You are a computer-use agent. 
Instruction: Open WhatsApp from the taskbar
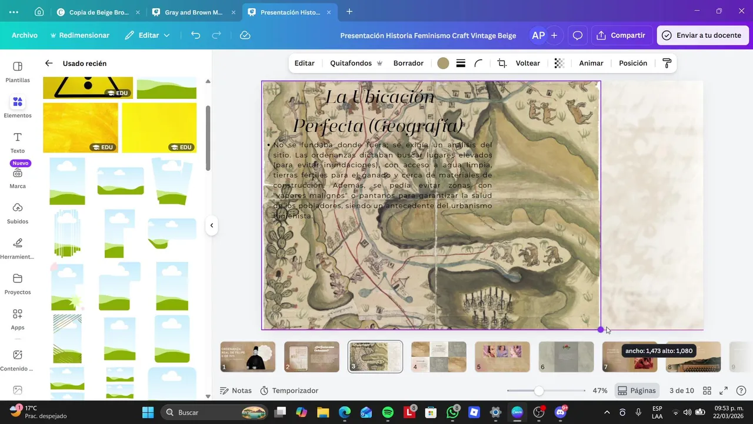452,412
